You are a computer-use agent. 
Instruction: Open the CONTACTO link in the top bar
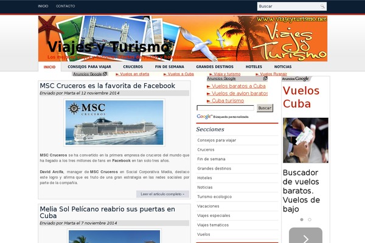[66, 6]
